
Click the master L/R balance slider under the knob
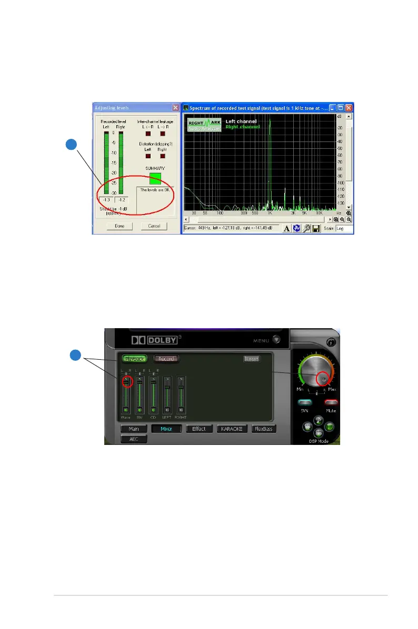click(317, 393)
